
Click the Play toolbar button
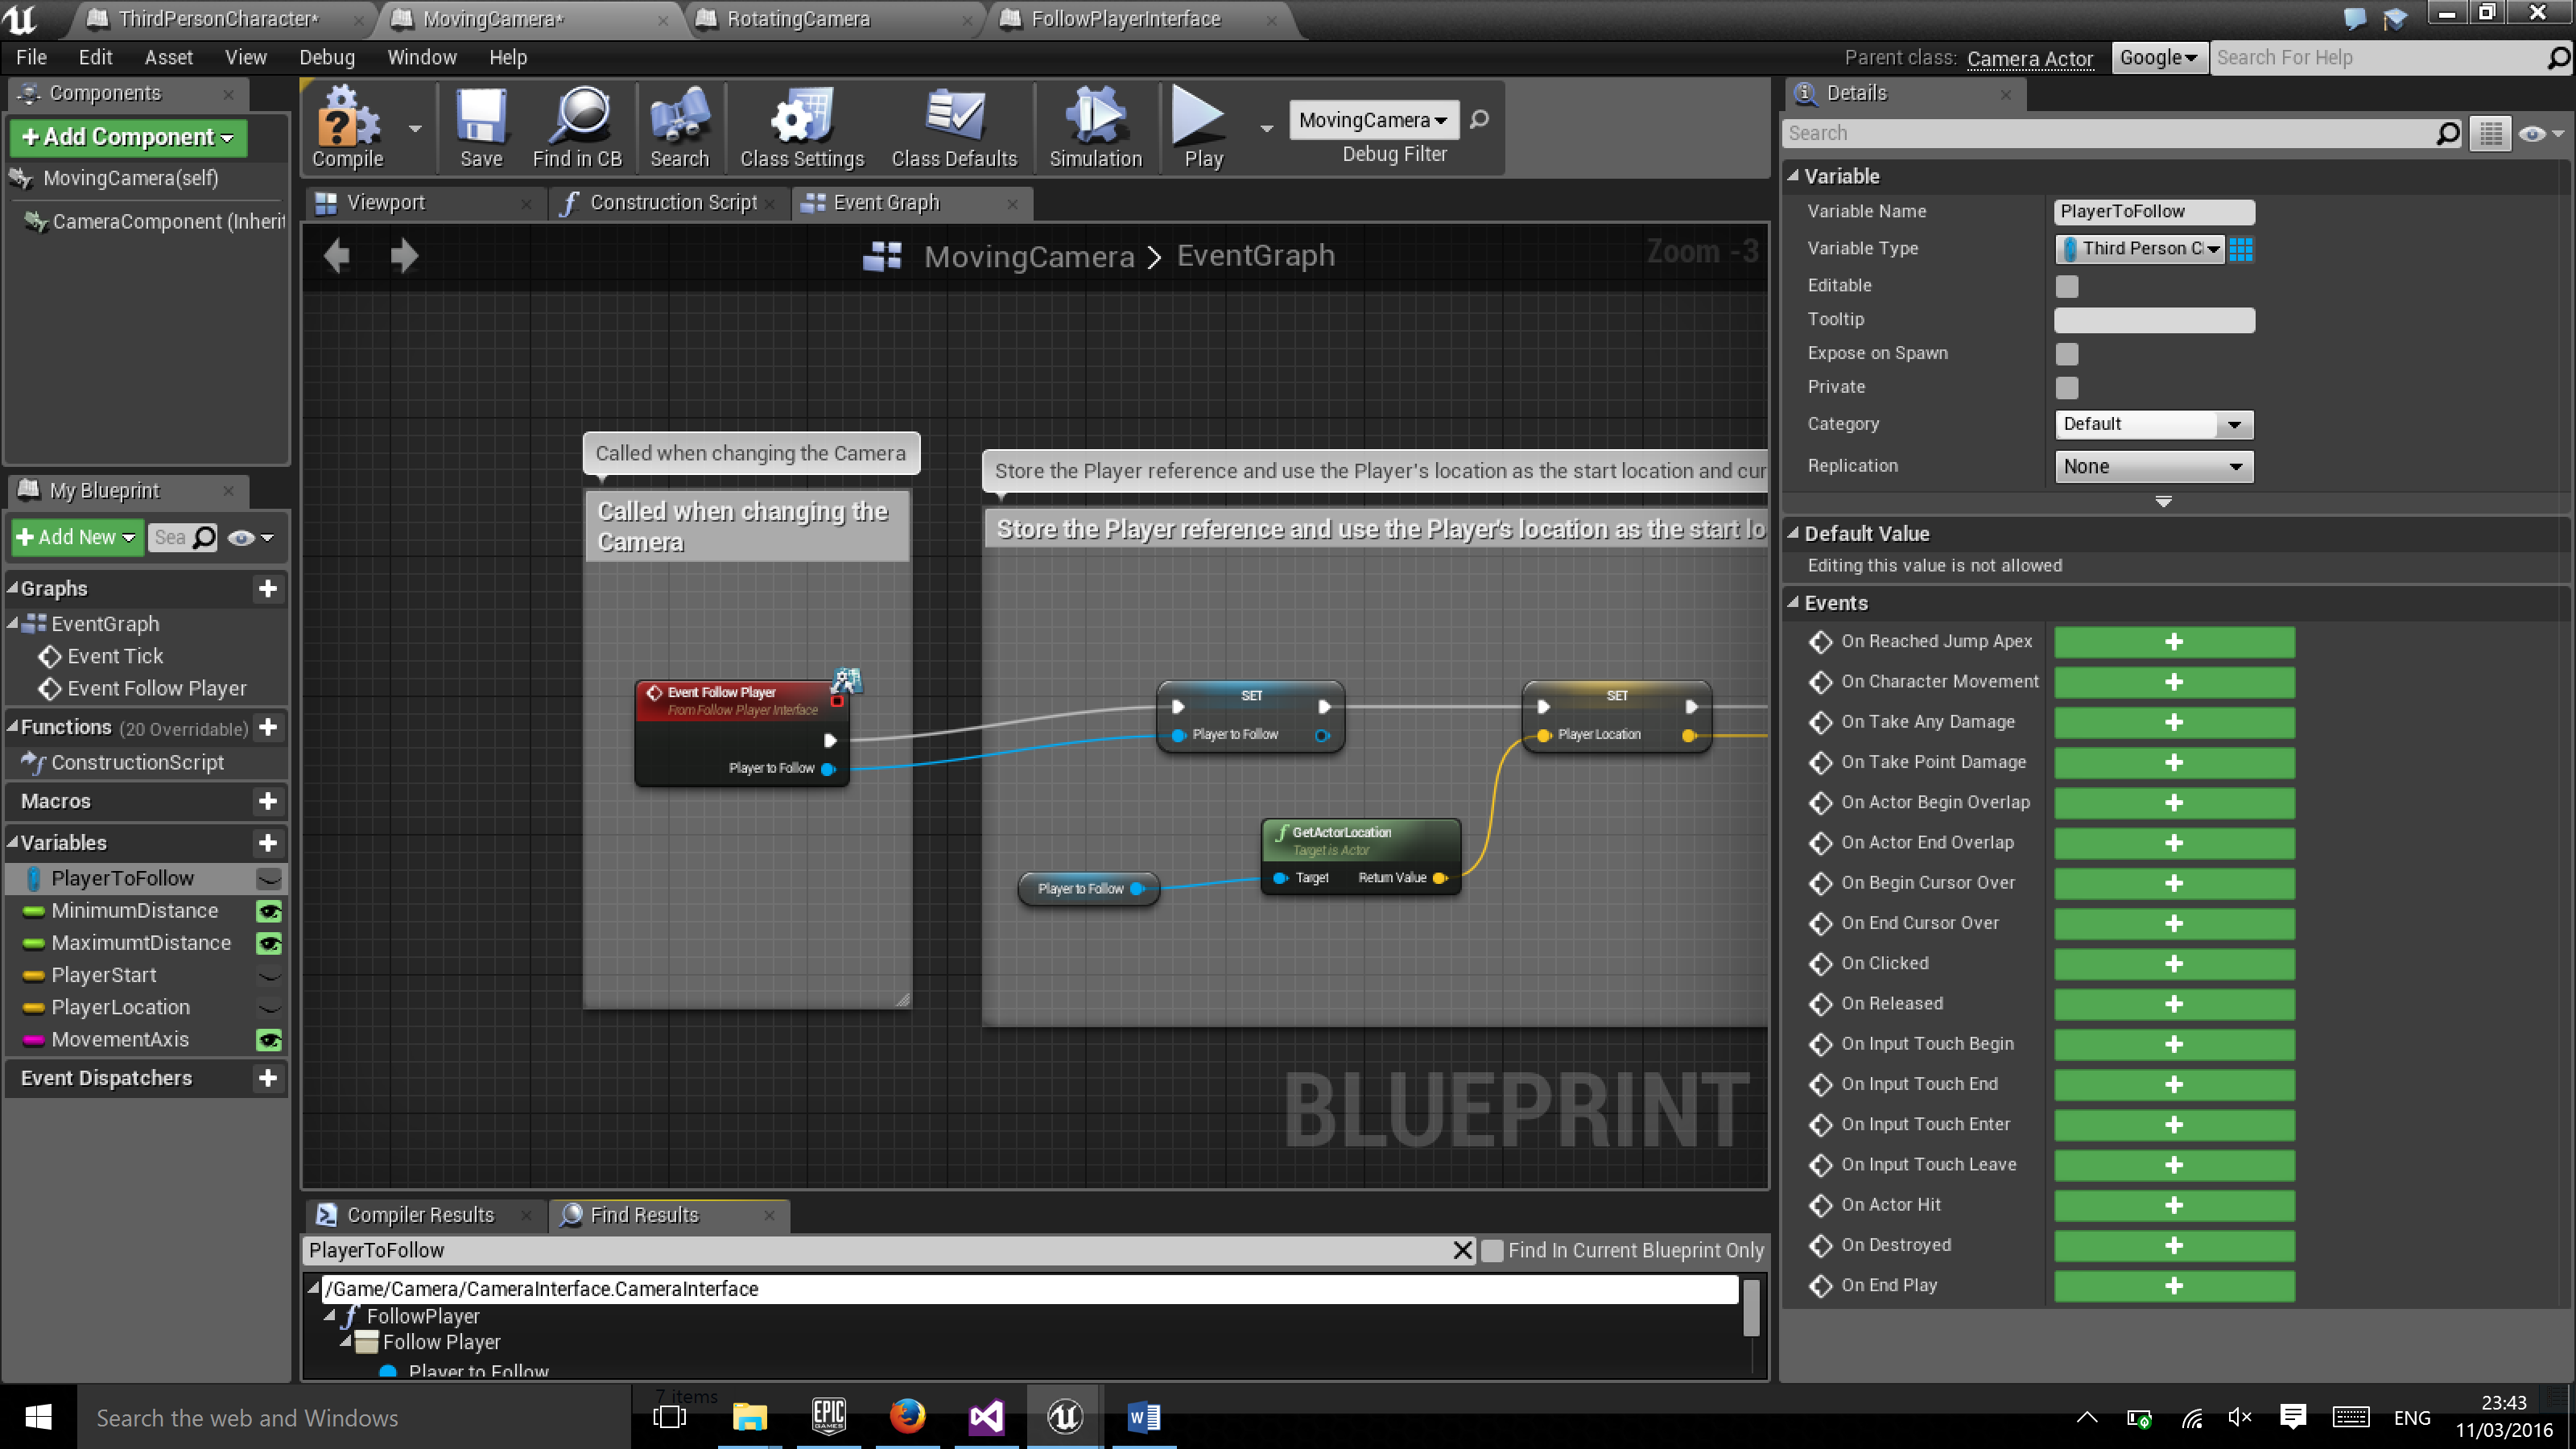tap(1203, 127)
